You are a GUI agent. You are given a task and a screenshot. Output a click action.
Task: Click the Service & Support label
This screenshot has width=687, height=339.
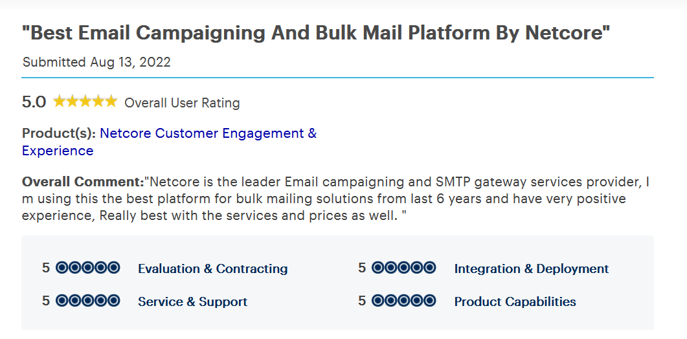tap(193, 301)
